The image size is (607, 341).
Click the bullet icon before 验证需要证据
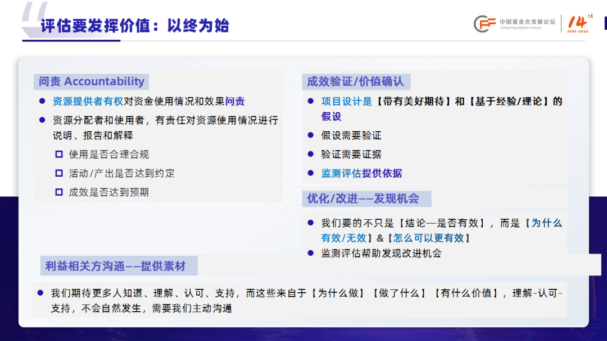[x=311, y=154]
